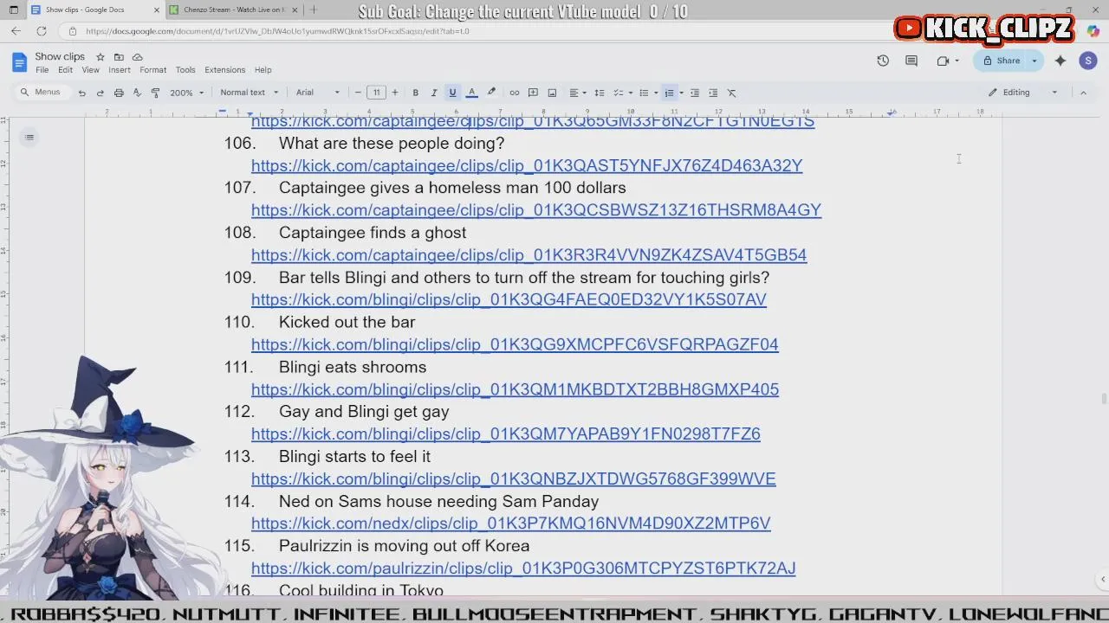Viewport: 1109px width, 623px height.
Task: Open the text color picker
Action: pos(471,93)
